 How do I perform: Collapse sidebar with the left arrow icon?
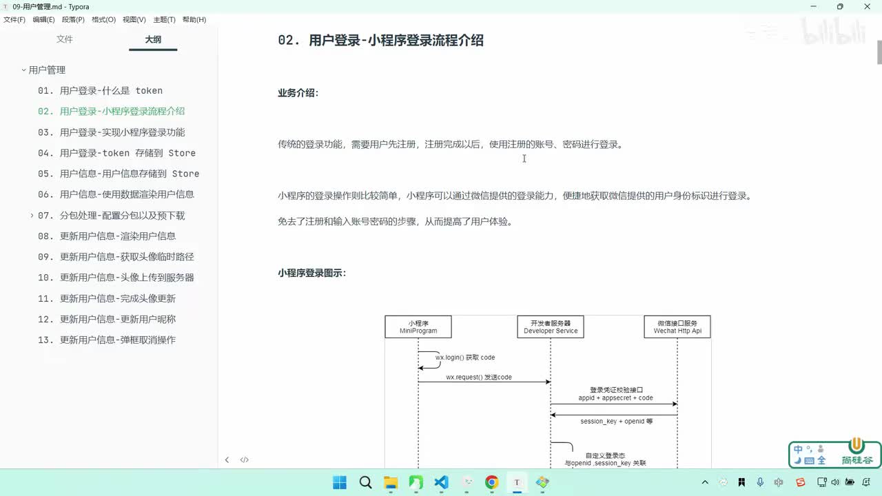pos(227,459)
